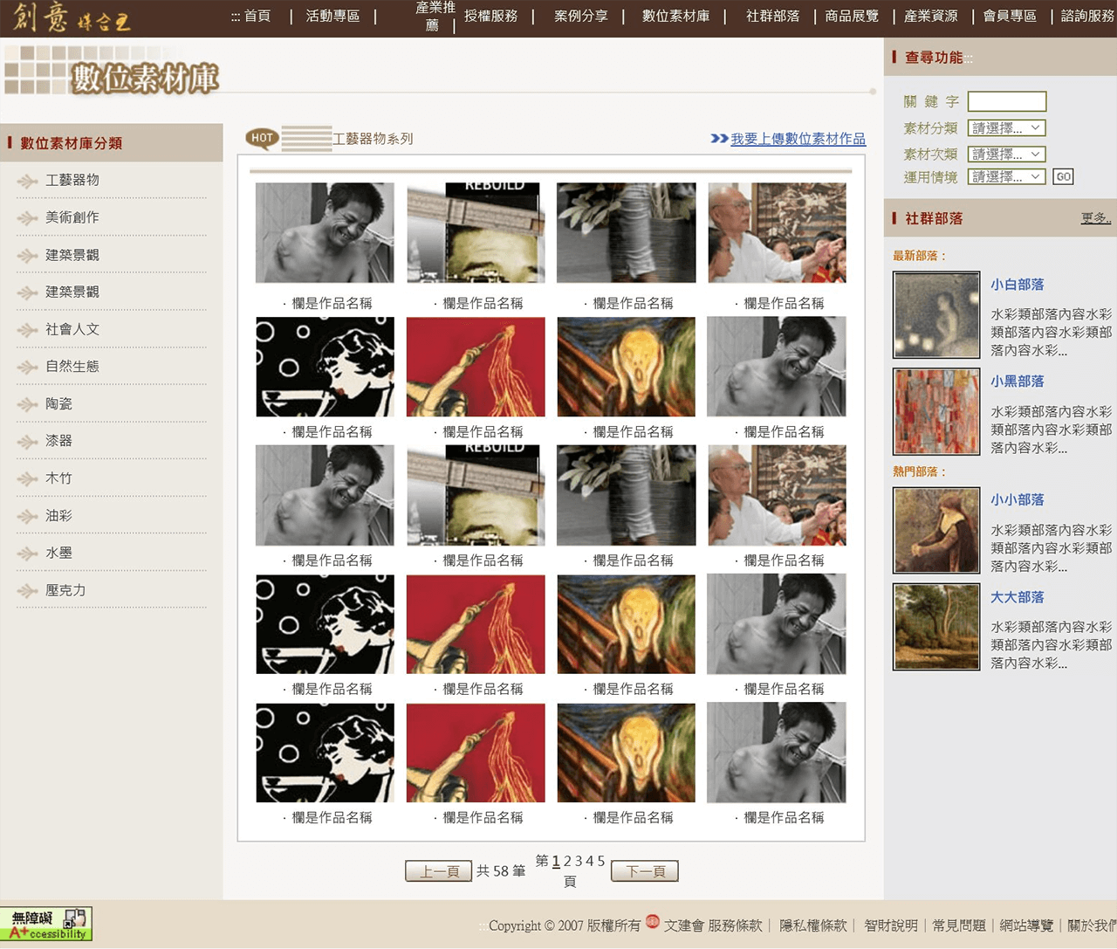
Task: Click the 下一頁 pagination button
Action: pos(645,871)
